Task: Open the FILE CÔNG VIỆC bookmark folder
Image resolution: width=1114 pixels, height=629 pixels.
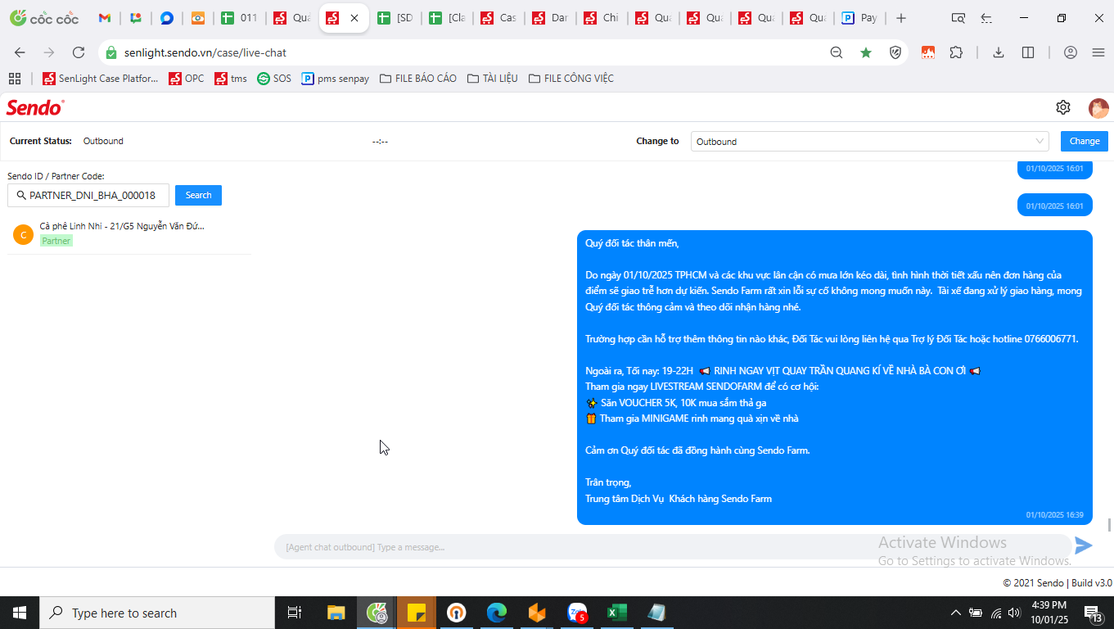Action: [571, 79]
